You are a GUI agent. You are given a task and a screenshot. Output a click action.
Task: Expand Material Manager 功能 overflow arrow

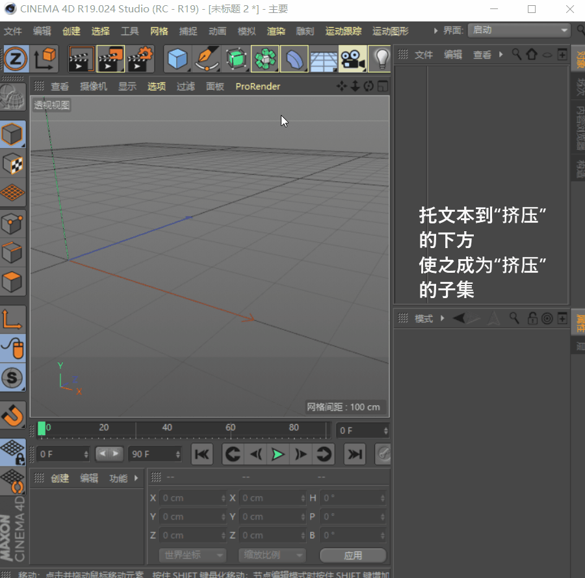(x=136, y=478)
